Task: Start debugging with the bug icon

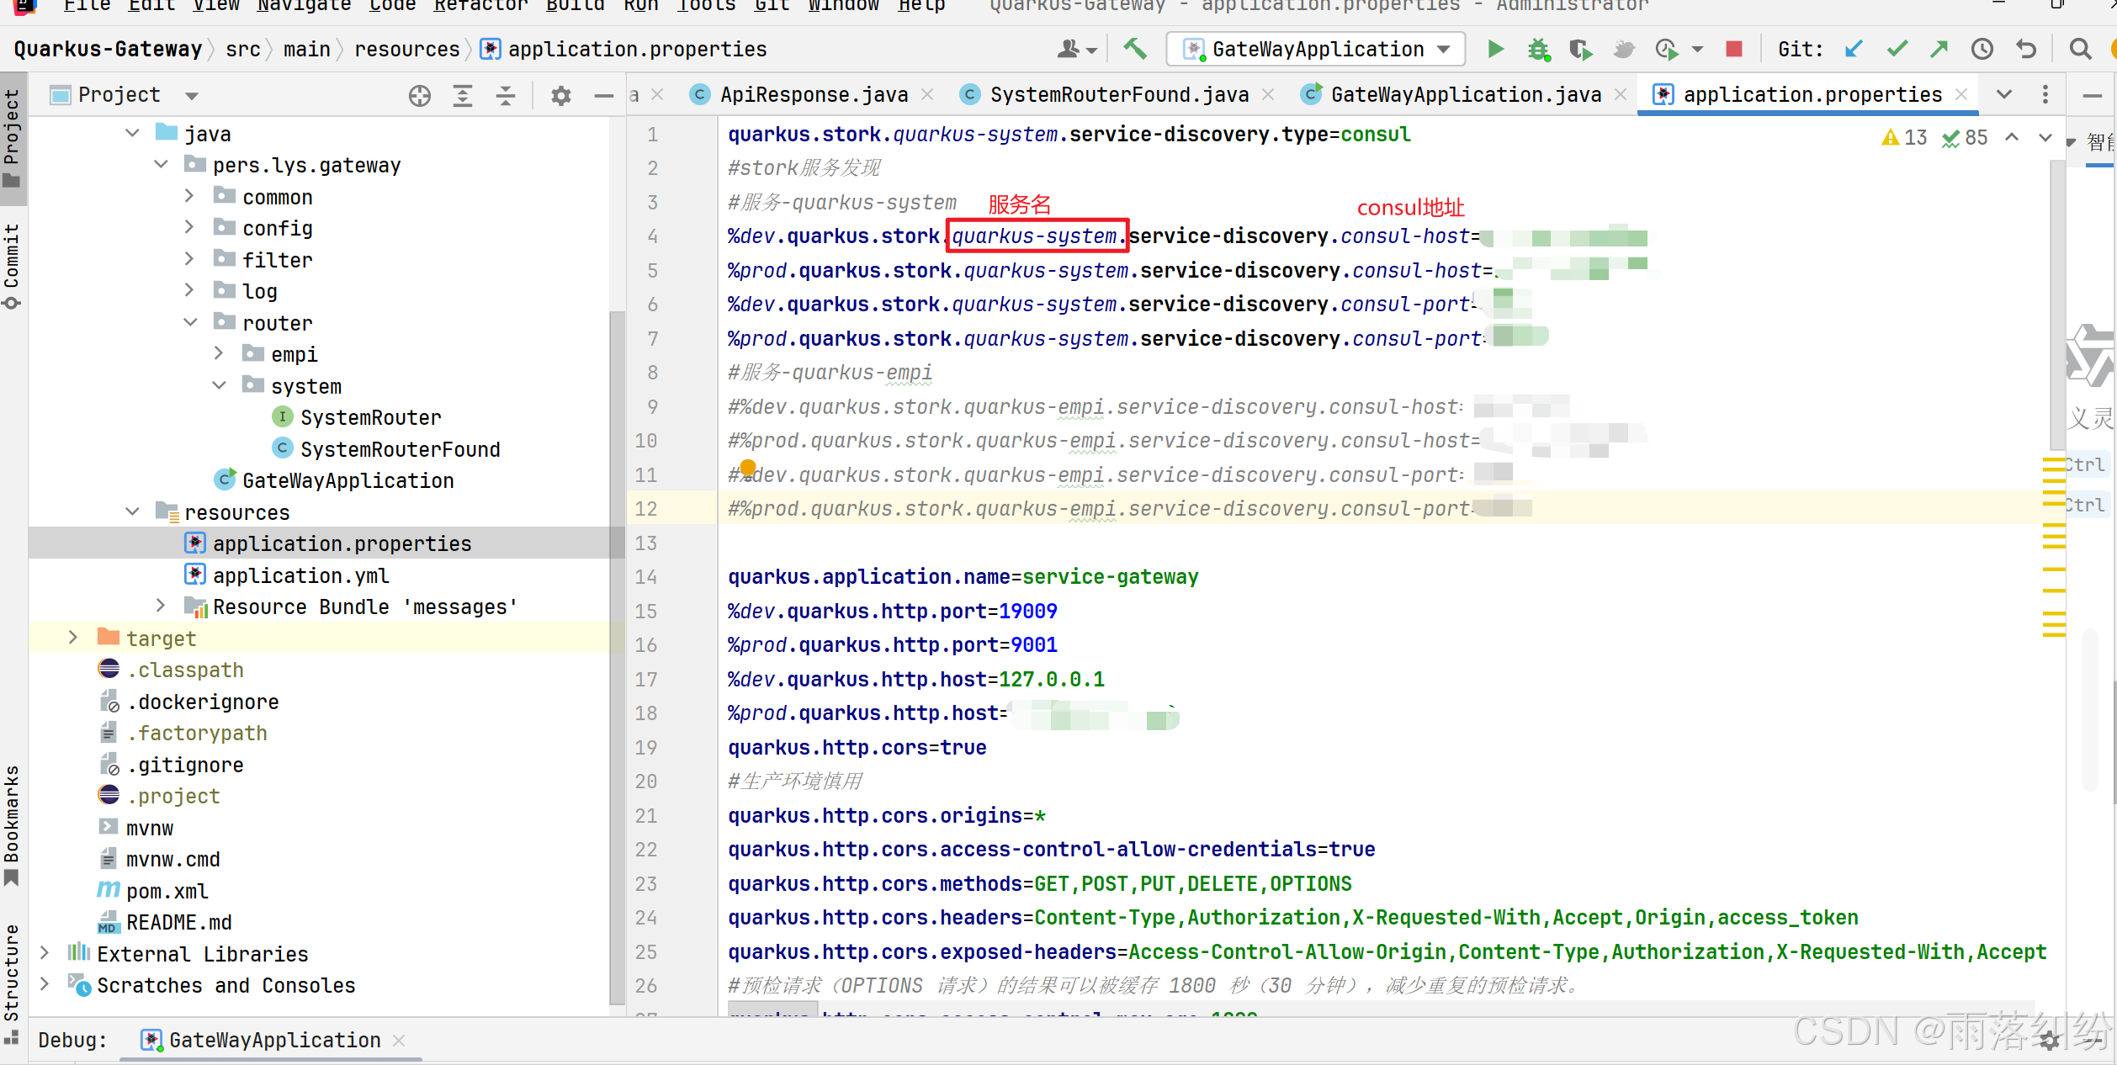Action: (x=1538, y=50)
